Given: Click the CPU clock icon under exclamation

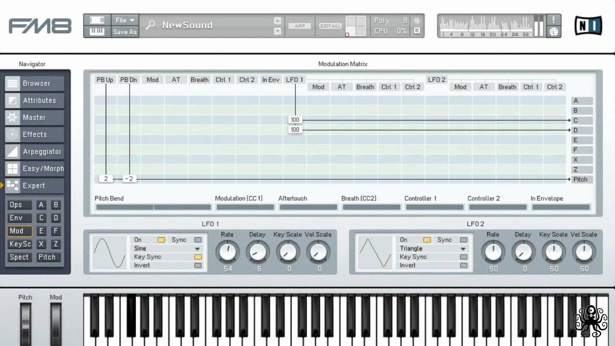Looking at the screenshot, I should [x=553, y=32].
